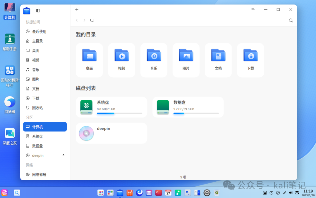Image resolution: width=316 pixels, height=198 pixels.
Task: Select deepin disc in the sidebar
Action: point(45,156)
